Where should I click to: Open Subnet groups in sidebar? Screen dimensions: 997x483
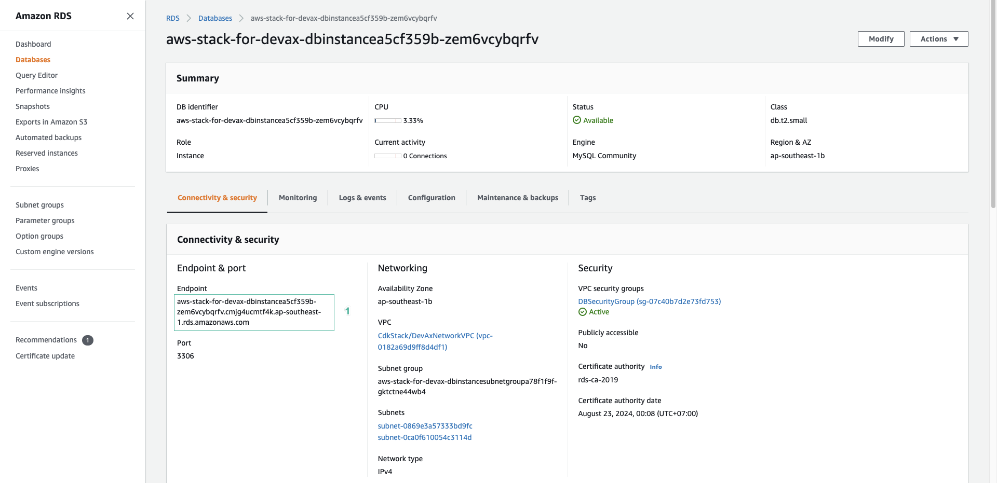(x=39, y=205)
